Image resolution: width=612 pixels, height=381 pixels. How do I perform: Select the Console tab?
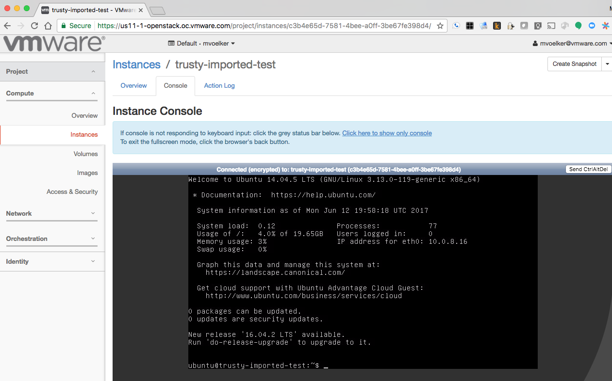175,86
